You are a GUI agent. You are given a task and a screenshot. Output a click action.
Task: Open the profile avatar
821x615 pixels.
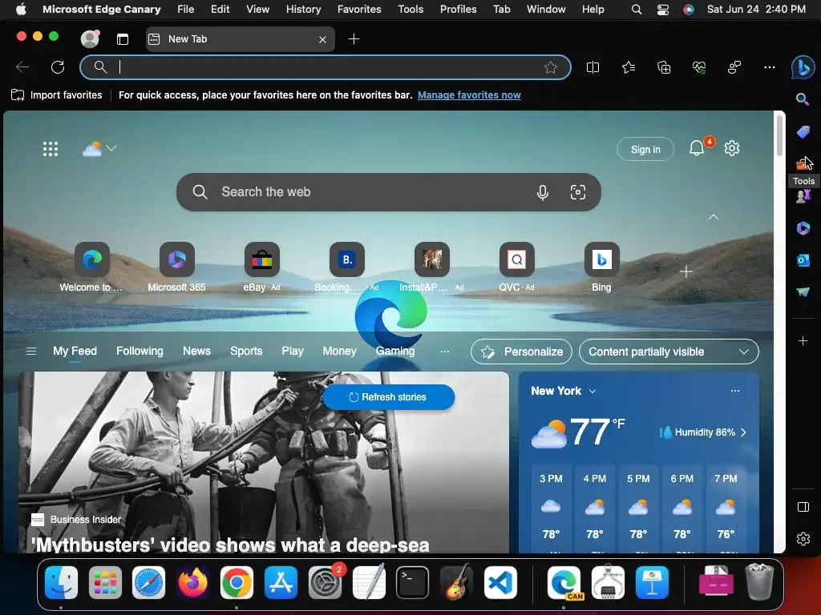[90, 39]
